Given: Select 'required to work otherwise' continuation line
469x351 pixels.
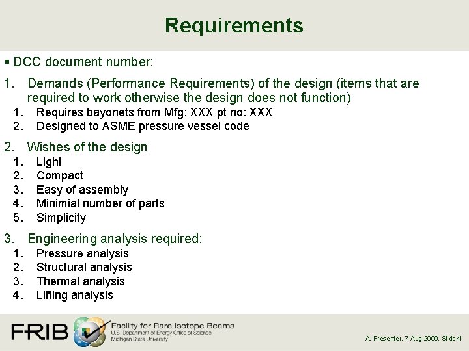Looking at the screenshot, I should pyautogui.click(x=189, y=97).
